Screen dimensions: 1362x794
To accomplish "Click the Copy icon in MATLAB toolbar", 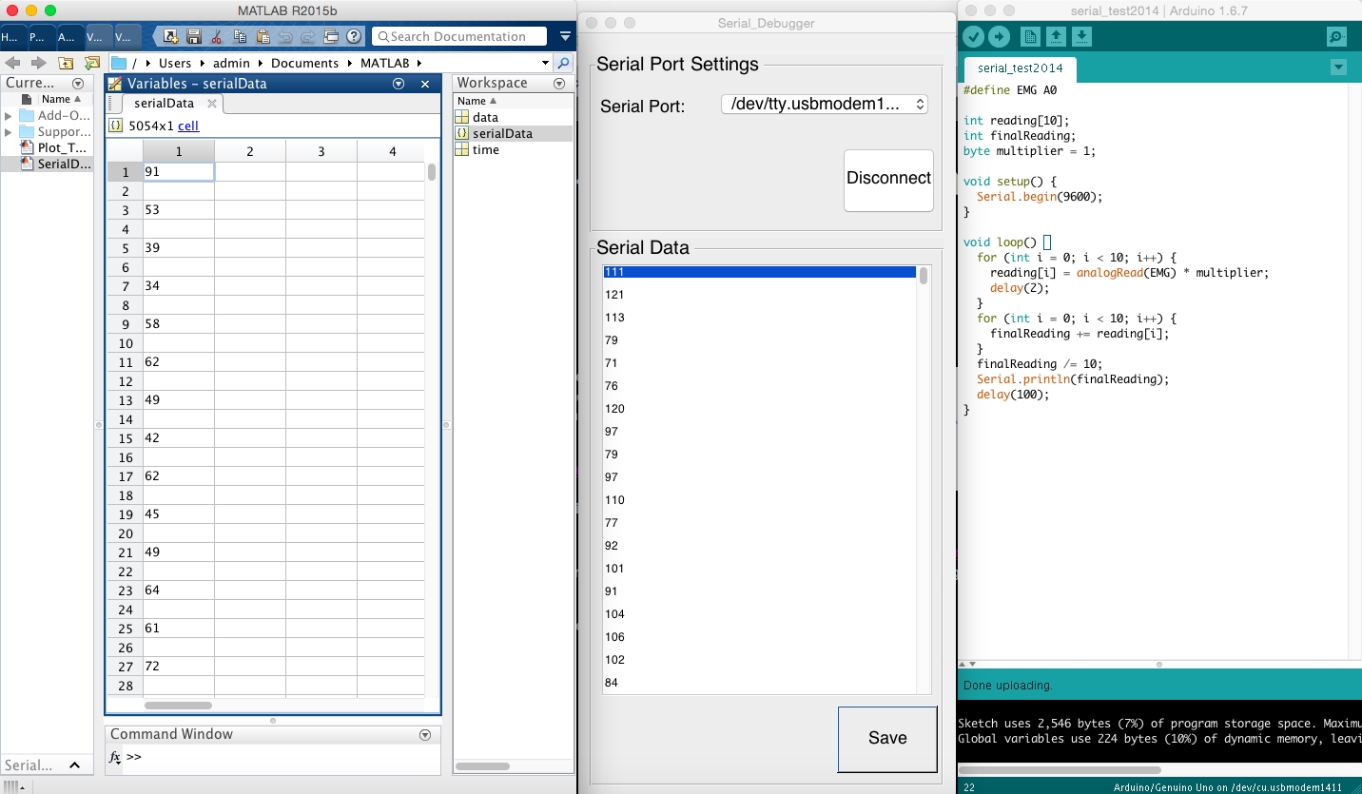I will point(240,36).
